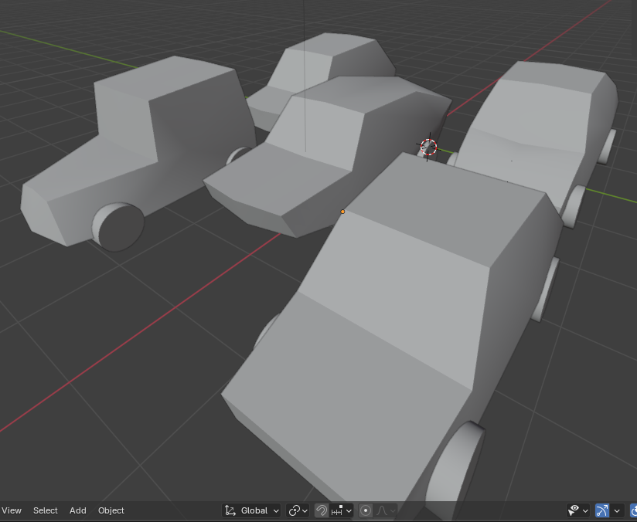The width and height of the screenshot is (637, 522).
Task: Expand the gizmo options arrow
Action: click(617, 510)
